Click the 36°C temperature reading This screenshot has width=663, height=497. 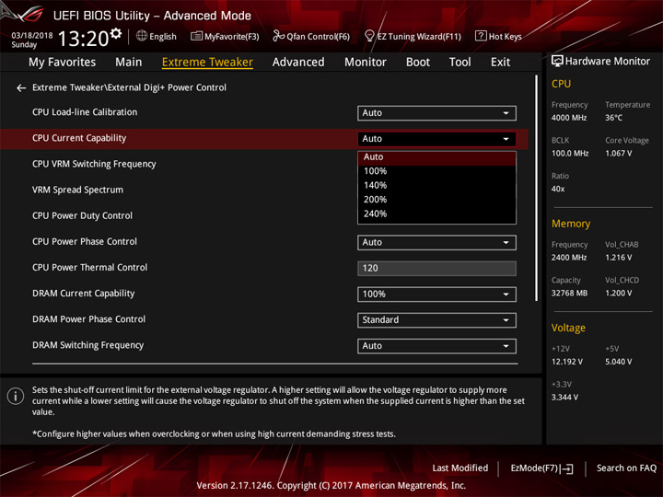[x=613, y=118]
